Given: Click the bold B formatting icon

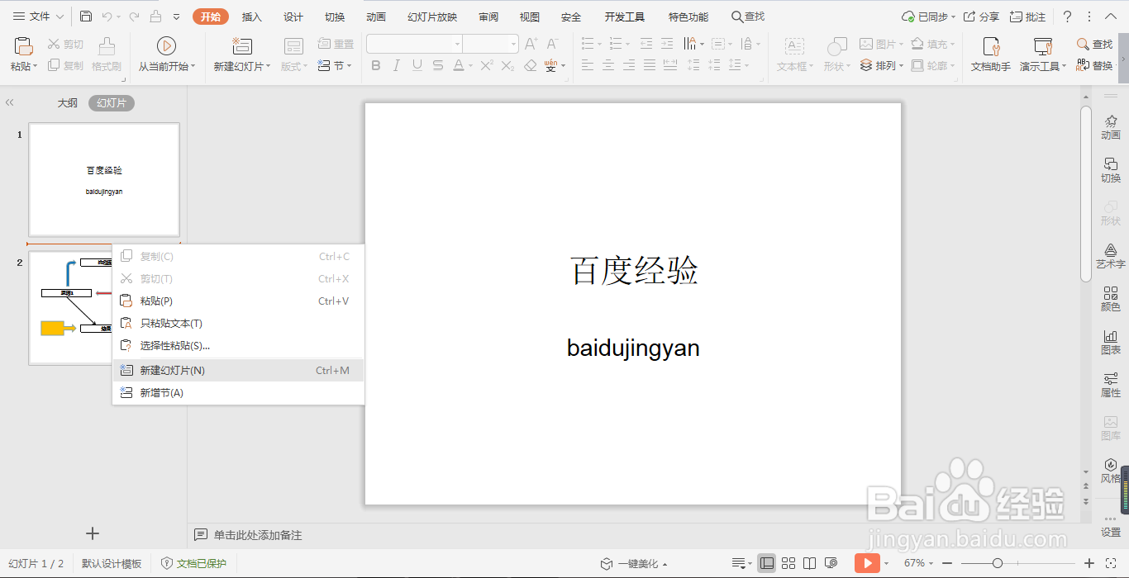Looking at the screenshot, I should pyautogui.click(x=376, y=65).
